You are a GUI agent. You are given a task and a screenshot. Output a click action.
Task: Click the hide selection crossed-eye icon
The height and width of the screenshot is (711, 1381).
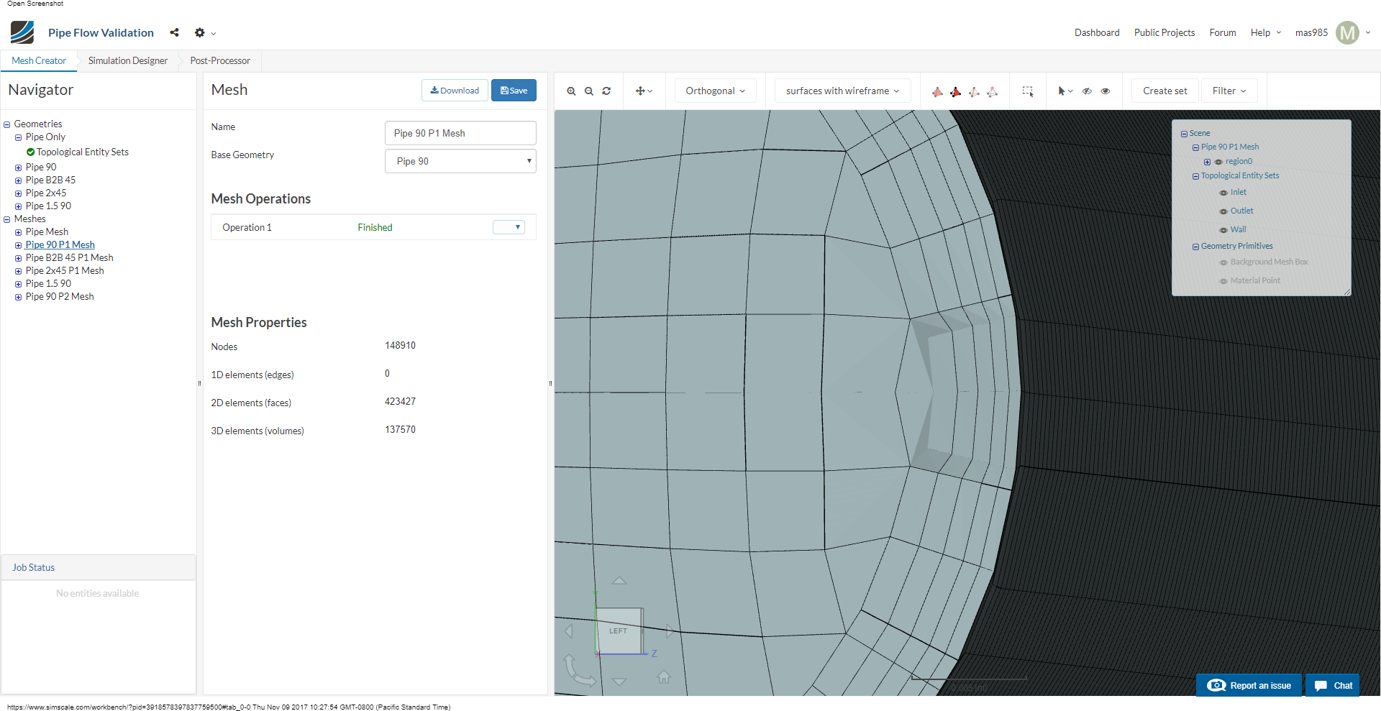[x=1087, y=91]
